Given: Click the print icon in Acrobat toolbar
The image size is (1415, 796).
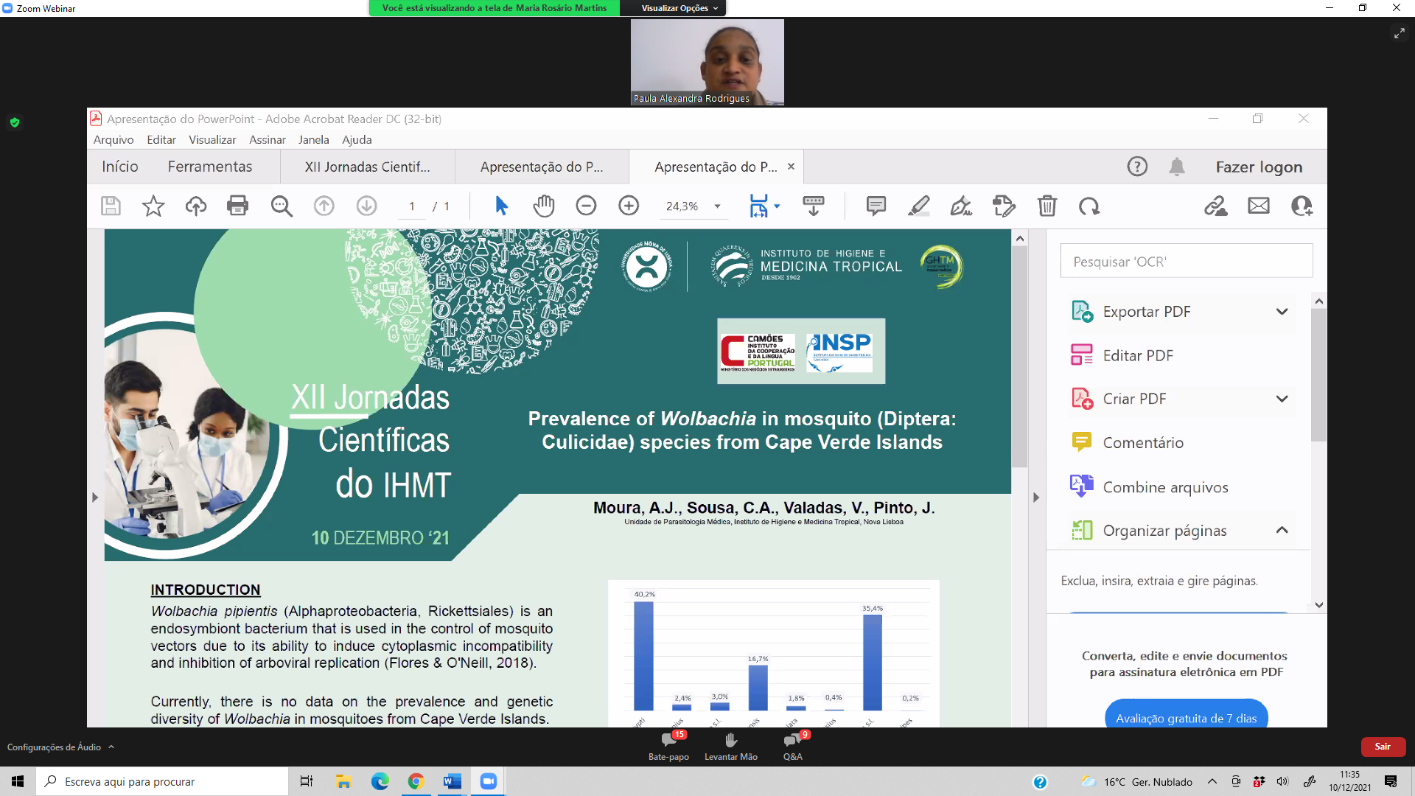Looking at the screenshot, I should 237,206.
